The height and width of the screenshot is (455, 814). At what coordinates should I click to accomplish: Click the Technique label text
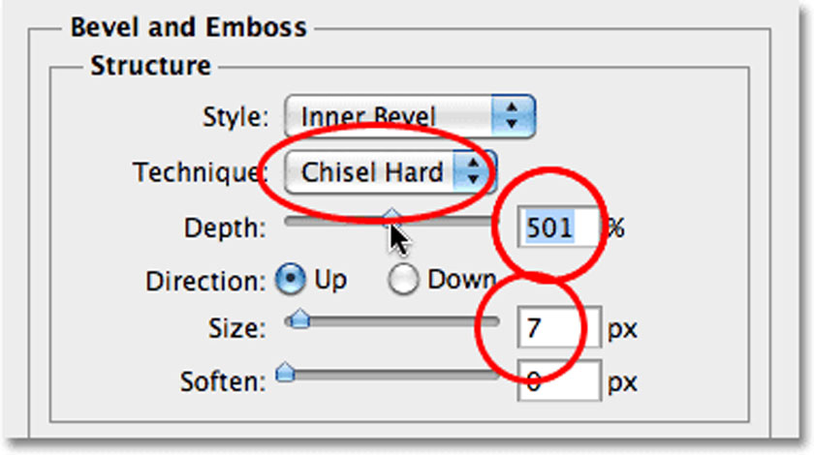coord(199,172)
